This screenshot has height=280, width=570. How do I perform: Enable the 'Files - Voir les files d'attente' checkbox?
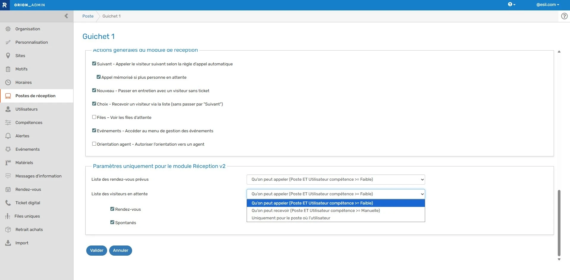coord(94,117)
